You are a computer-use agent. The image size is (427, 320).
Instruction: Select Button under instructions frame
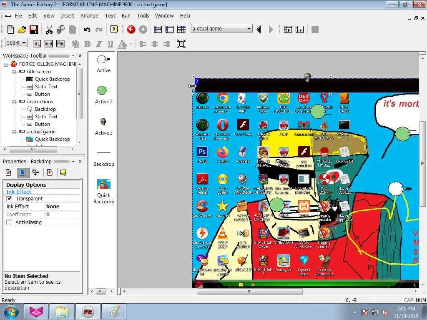point(42,124)
